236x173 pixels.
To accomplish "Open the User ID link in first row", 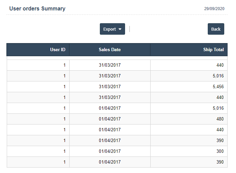I will 64,65.
